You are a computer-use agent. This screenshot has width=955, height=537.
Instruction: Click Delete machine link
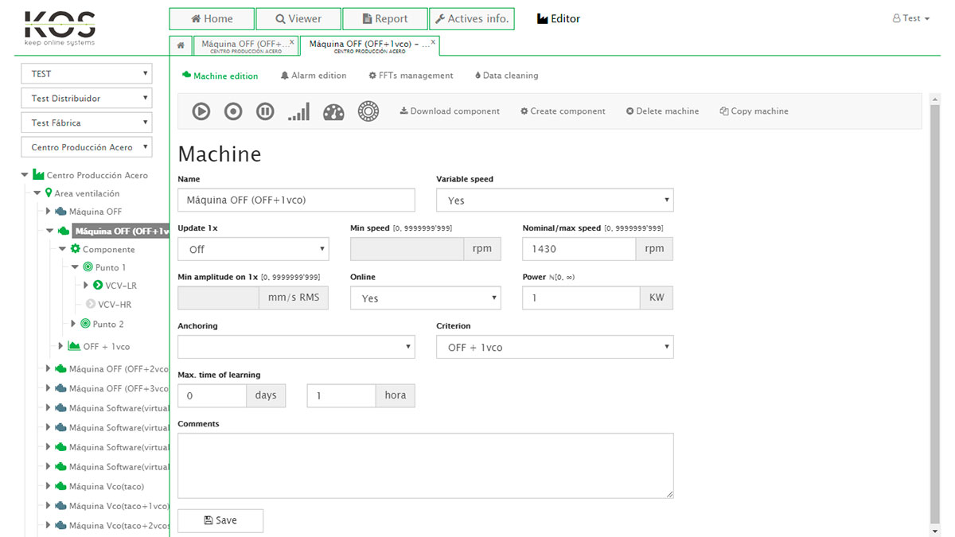[662, 111]
